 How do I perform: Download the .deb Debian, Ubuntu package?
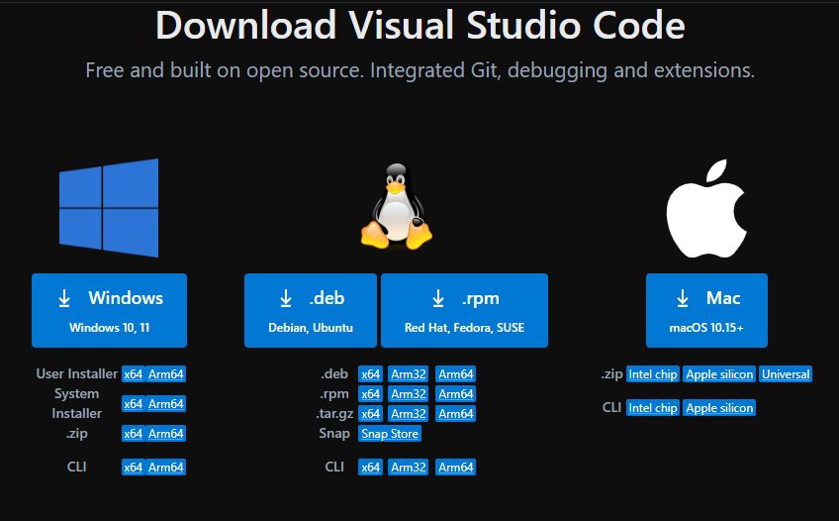tap(311, 311)
